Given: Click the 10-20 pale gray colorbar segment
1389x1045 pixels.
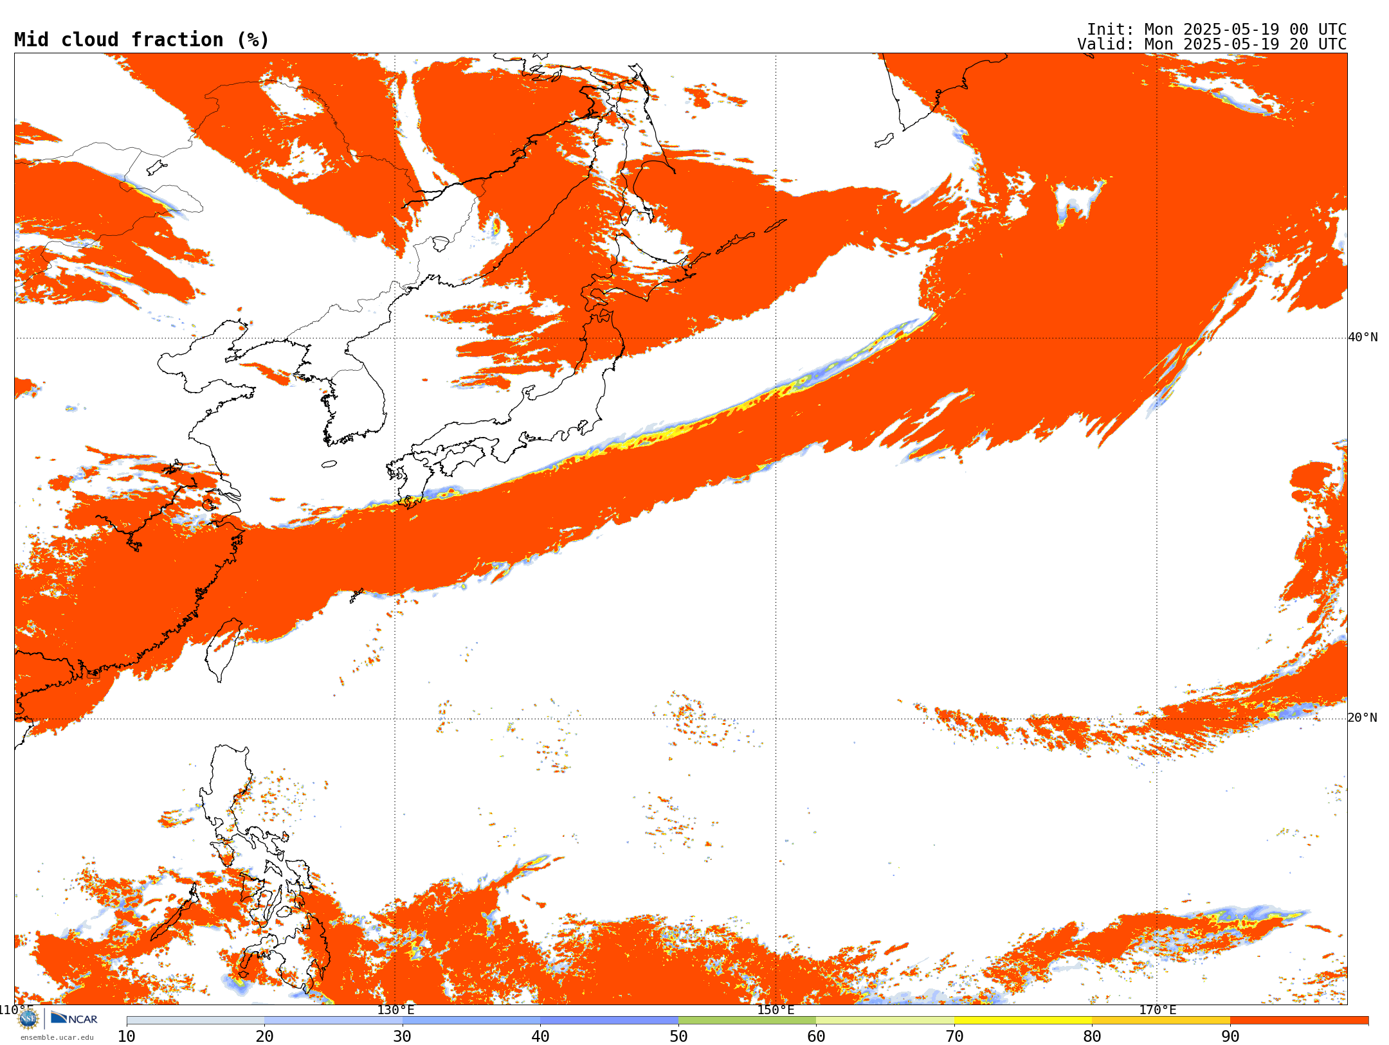Looking at the screenshot, I should click(195, 1021).
